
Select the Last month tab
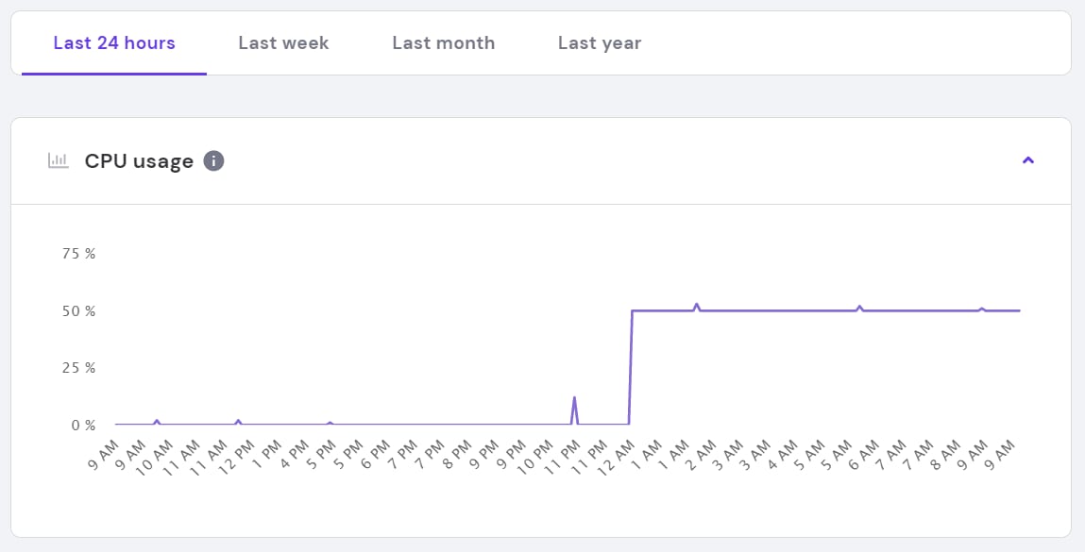tap(443, 42)
